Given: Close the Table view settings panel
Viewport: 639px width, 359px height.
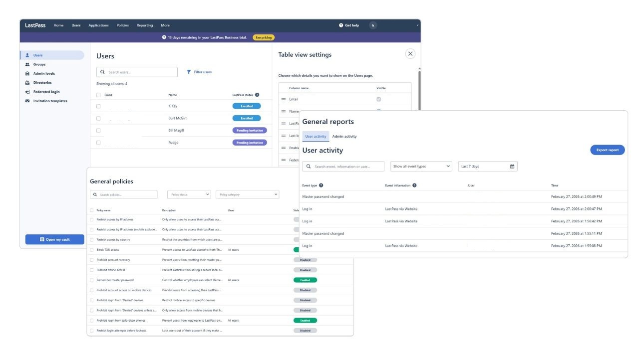Looking at the screenshot, I should tap(410, 54).
